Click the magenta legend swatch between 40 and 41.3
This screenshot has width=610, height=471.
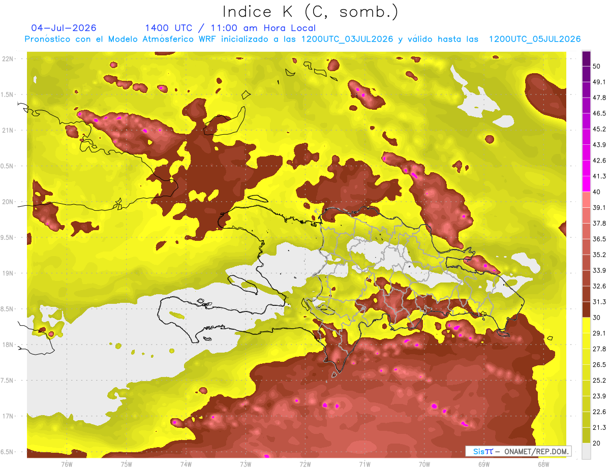click(x=586, y=184)
